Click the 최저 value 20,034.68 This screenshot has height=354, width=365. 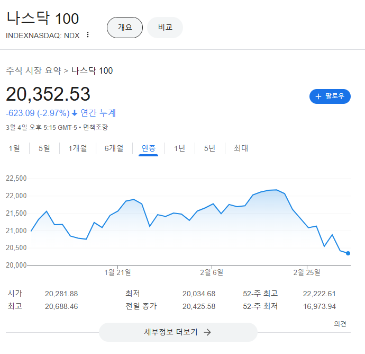[199, 294]
